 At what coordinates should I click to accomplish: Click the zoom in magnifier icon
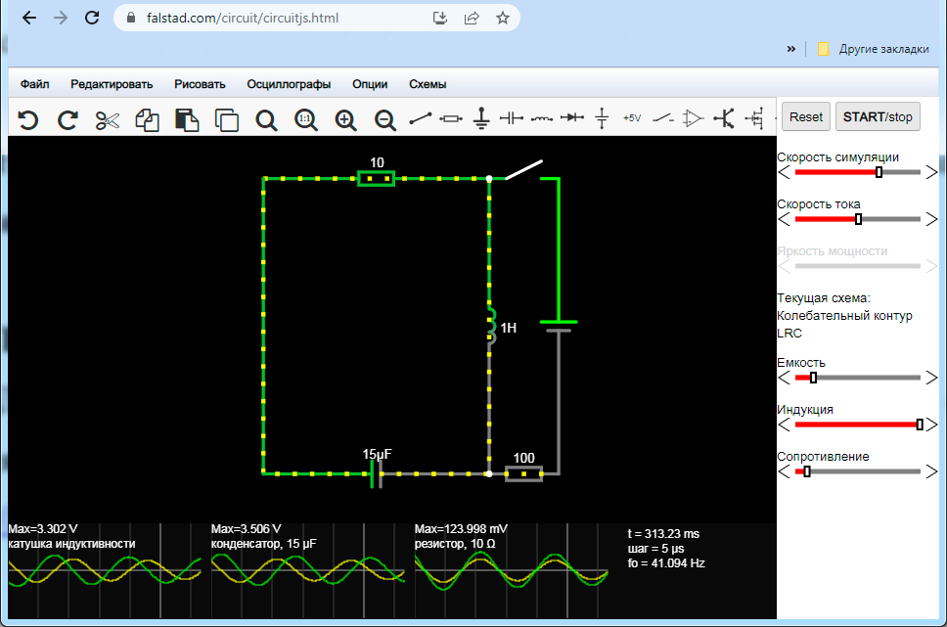tap(345, 119)
